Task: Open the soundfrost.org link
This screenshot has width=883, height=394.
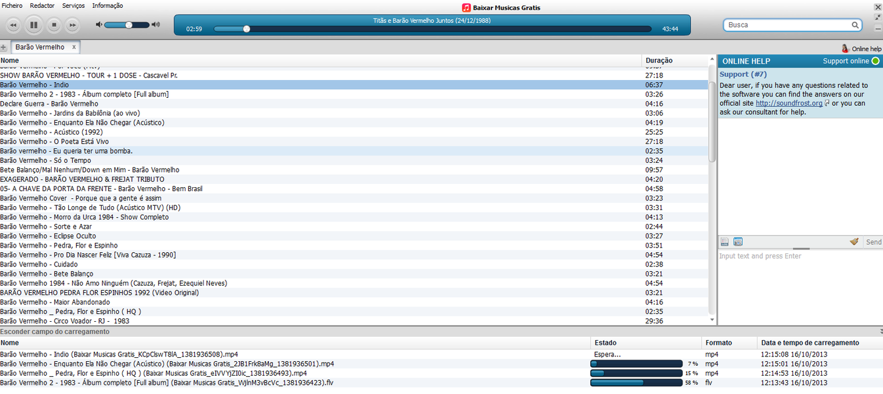Action: point(789,103)
